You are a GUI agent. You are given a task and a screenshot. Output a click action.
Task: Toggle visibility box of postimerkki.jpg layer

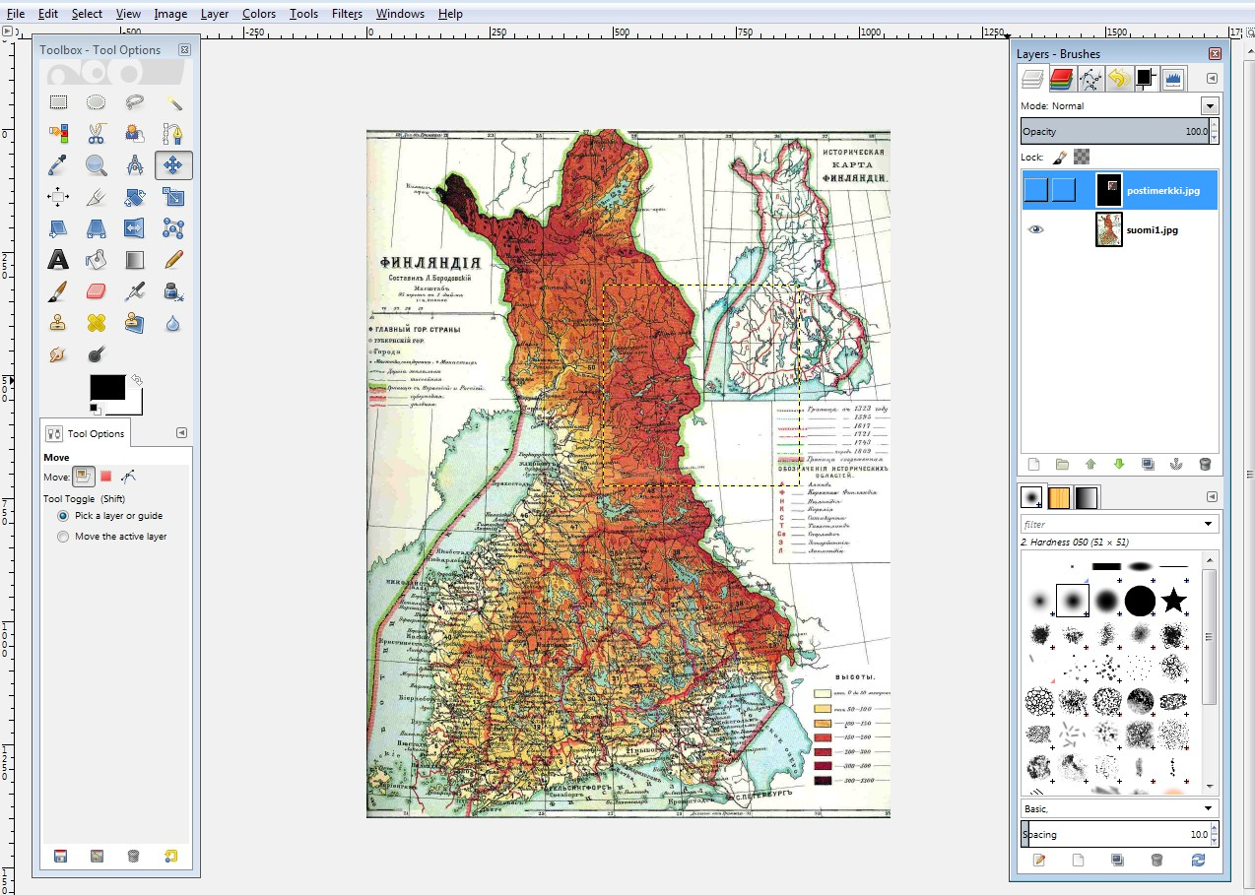coord(1036,189)
